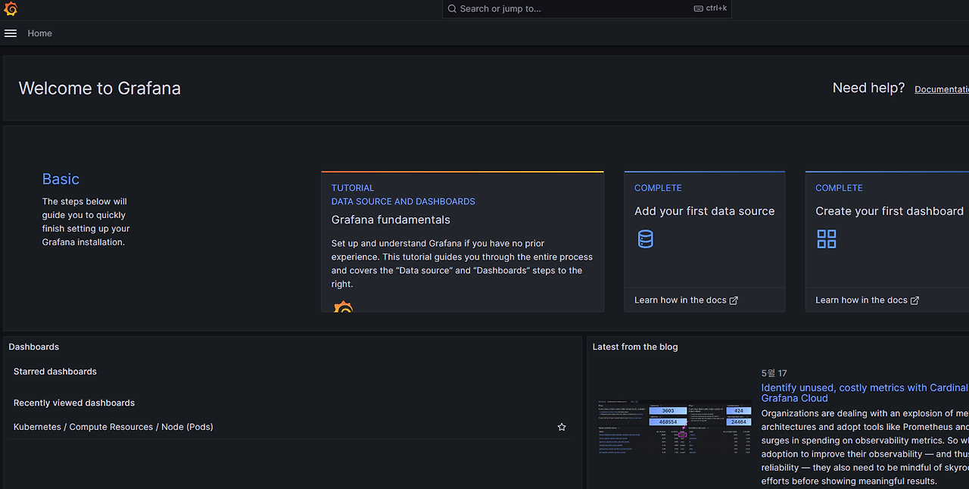The image size is (969, 489).
Task: Open the hamburger navigation menu
Action: [11, 33]
